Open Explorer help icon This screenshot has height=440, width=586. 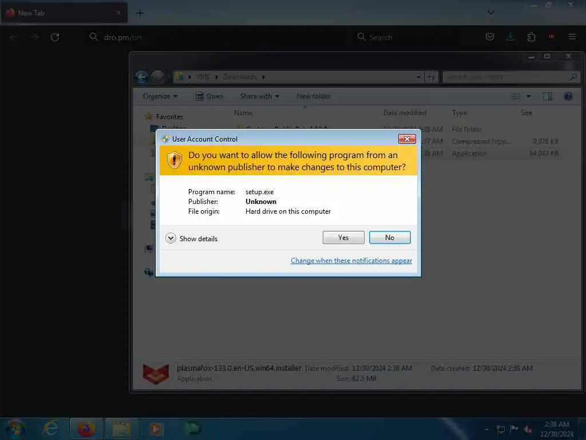568,96
